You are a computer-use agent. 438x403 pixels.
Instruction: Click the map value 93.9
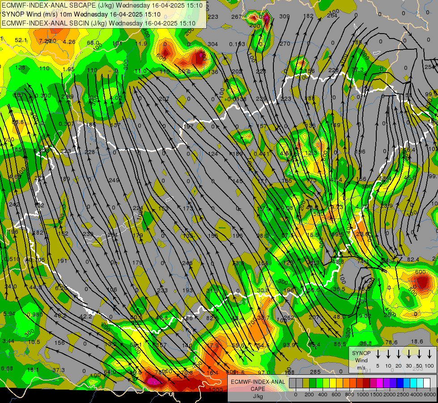pos(289,345)
